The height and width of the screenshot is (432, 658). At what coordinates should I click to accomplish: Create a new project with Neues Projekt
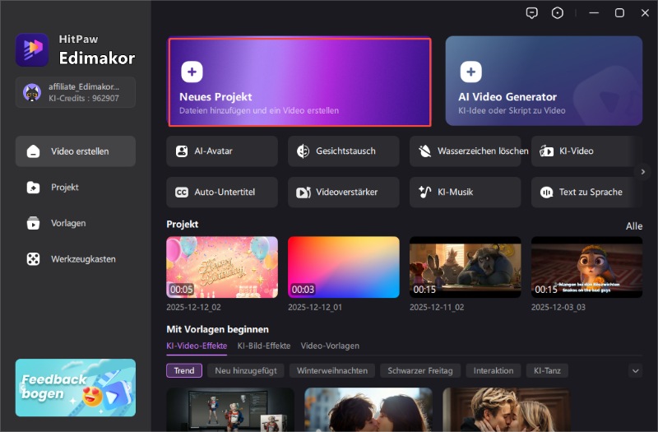point(299,81)
